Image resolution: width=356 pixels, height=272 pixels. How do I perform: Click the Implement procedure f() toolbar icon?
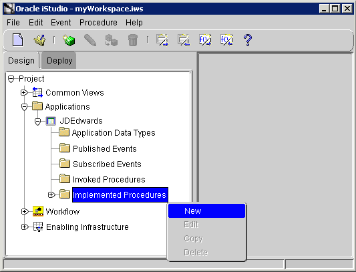(x=226, y=40)
